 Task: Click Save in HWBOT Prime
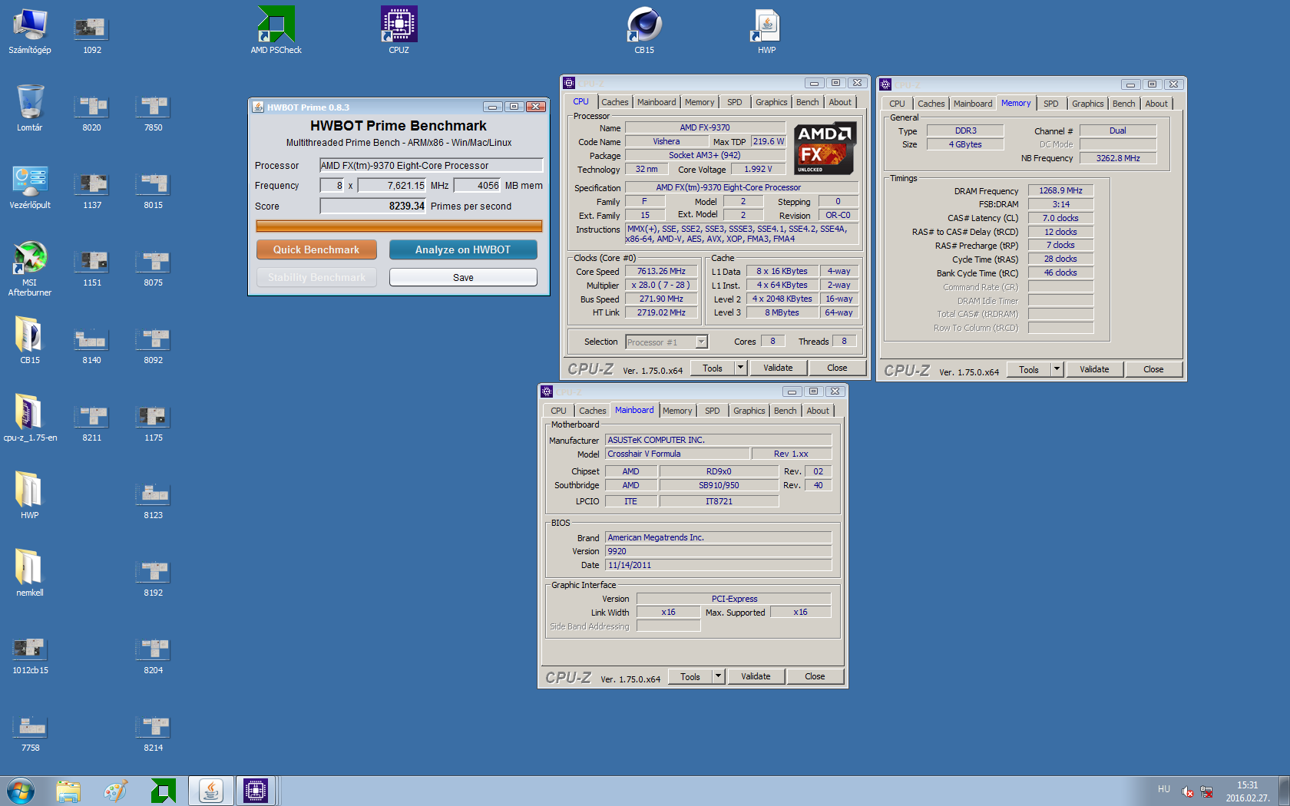click(463, 277)
